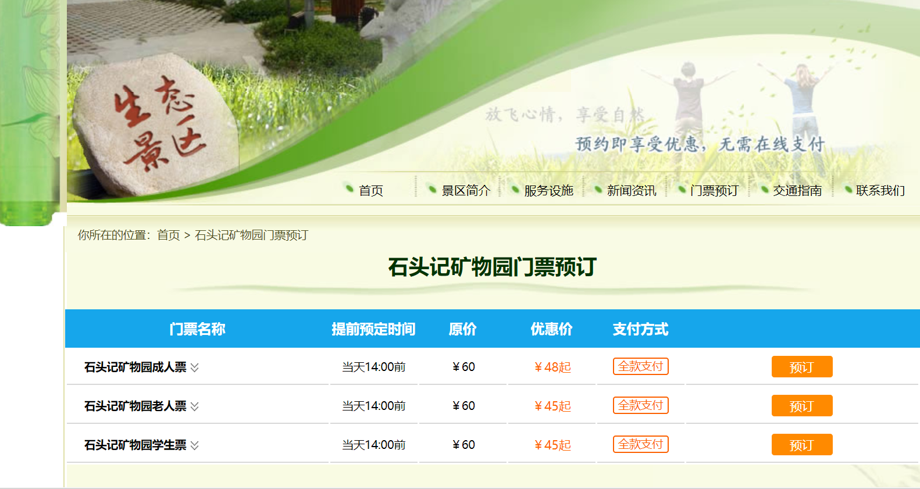920x489 pixels.
Task: Click 预订 button for the senior ticket
Action: click(801, 406)
